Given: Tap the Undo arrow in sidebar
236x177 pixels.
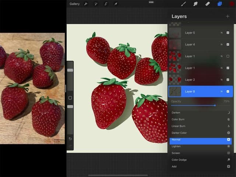Looking at the screenshot, I should (70, 139).
